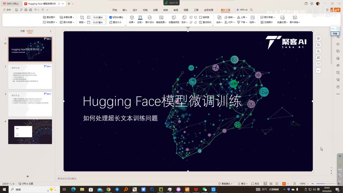Click 设置透明色 (set transparent color) icon
Image resolution: width=343 pixels, height=193 pixels.
click(174, 17)
